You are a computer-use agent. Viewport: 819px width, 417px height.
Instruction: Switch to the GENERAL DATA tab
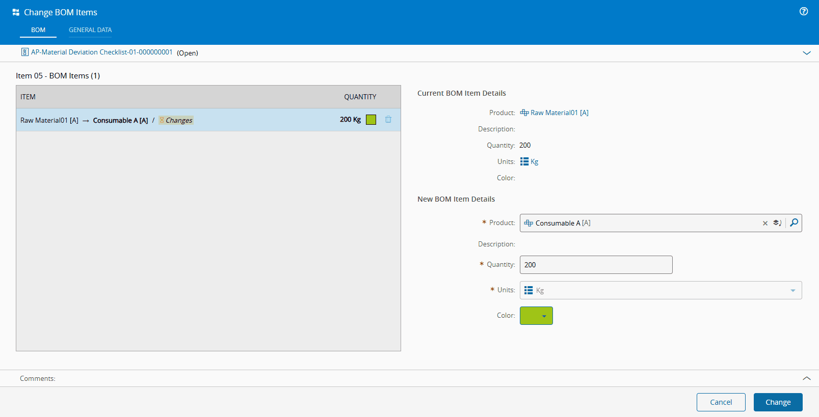90,30
